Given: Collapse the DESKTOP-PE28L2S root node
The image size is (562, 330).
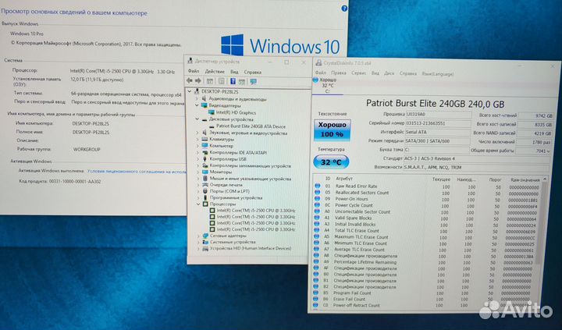Looking at the screenshot, I should click(x=190, y=91).
